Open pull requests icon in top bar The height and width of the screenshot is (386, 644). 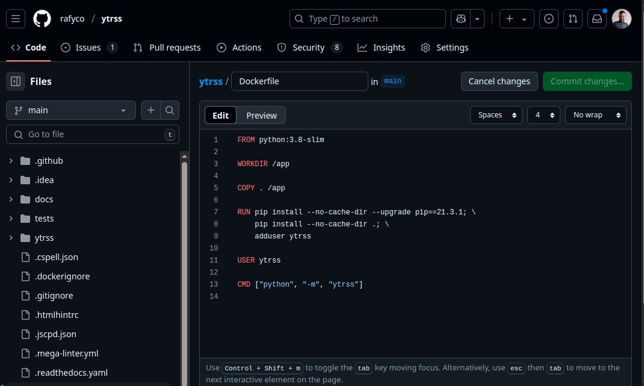click(573, 19)
